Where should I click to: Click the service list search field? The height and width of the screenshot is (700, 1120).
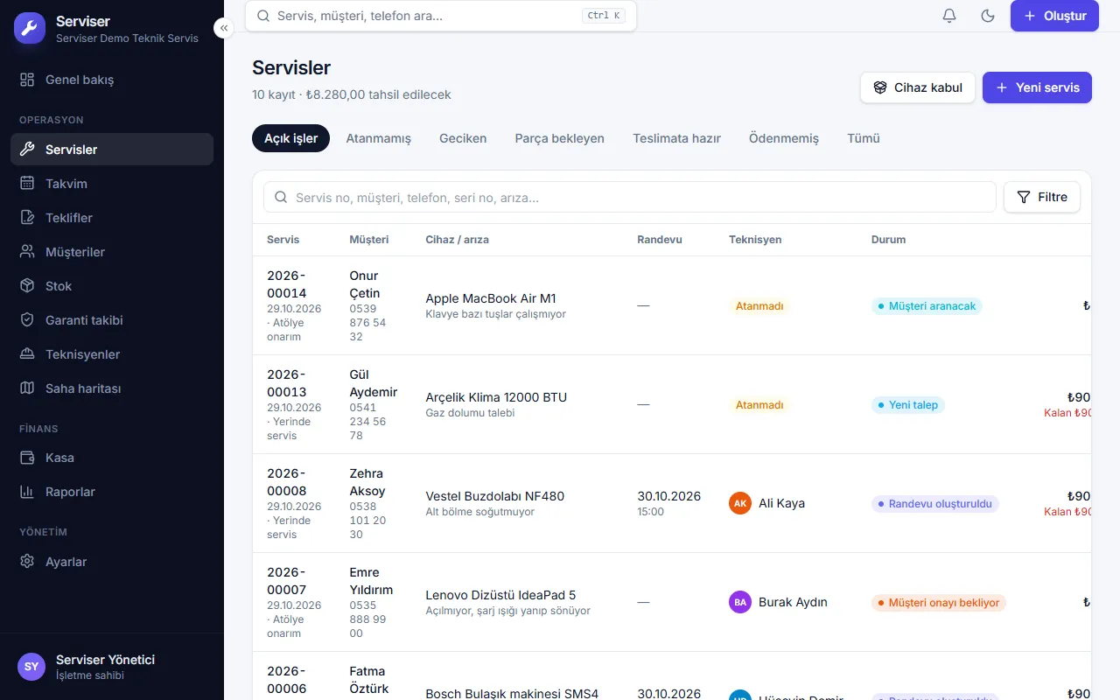coord(630,197)
